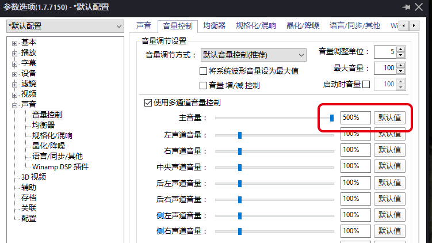Expand the 基本 tree node
The height and width of the screenshot is (243, 432).
(x=14, y=43)
